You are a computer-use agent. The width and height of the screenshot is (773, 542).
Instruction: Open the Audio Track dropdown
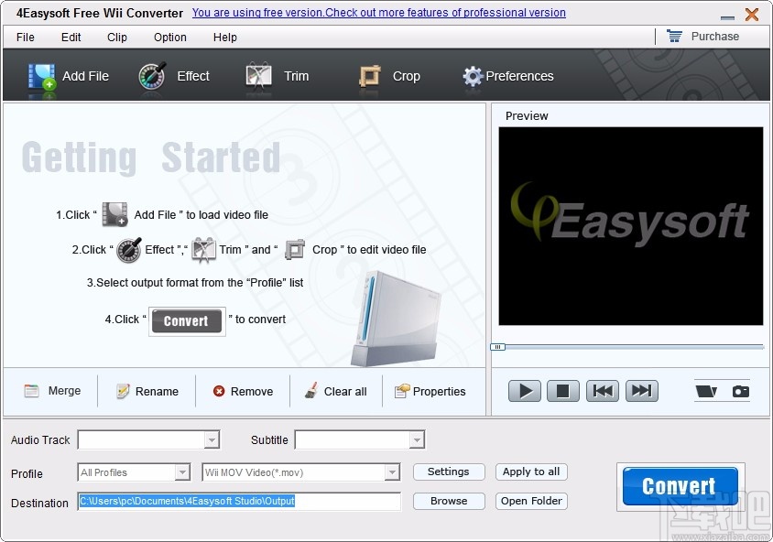214,439
